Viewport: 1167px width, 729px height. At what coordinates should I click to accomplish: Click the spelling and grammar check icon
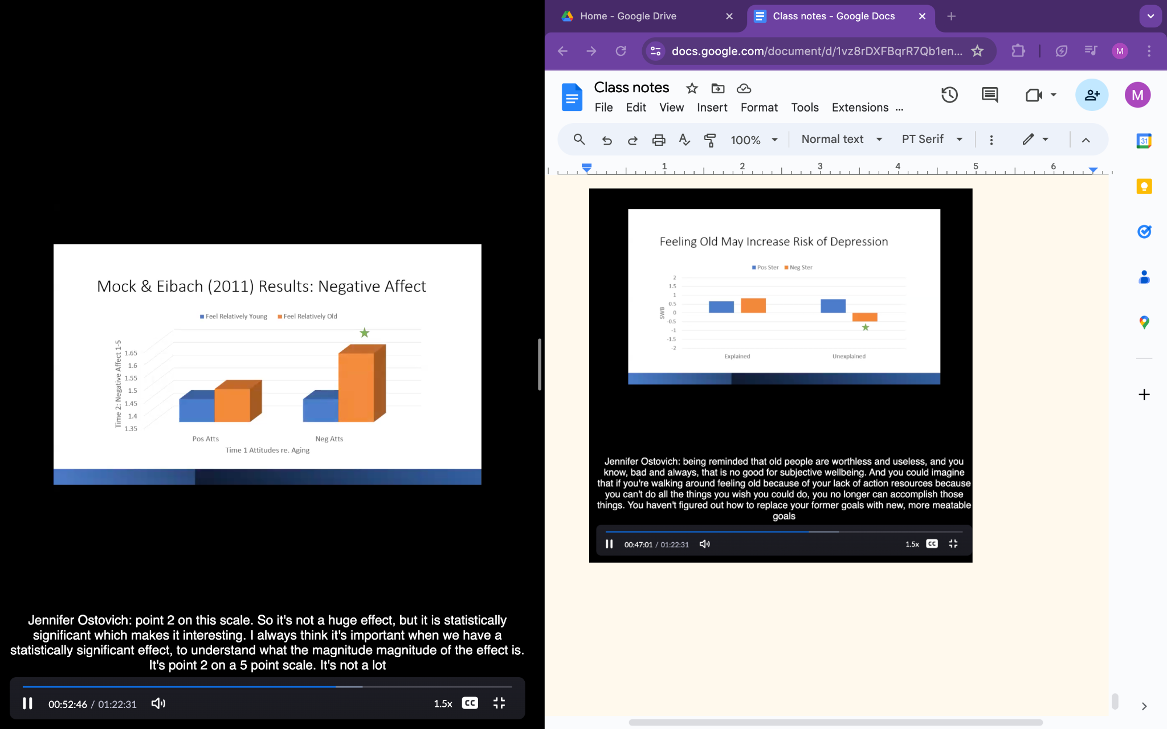click(x=684, y=140)
